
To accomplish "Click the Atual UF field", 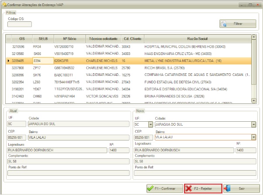I will [17, 124].
